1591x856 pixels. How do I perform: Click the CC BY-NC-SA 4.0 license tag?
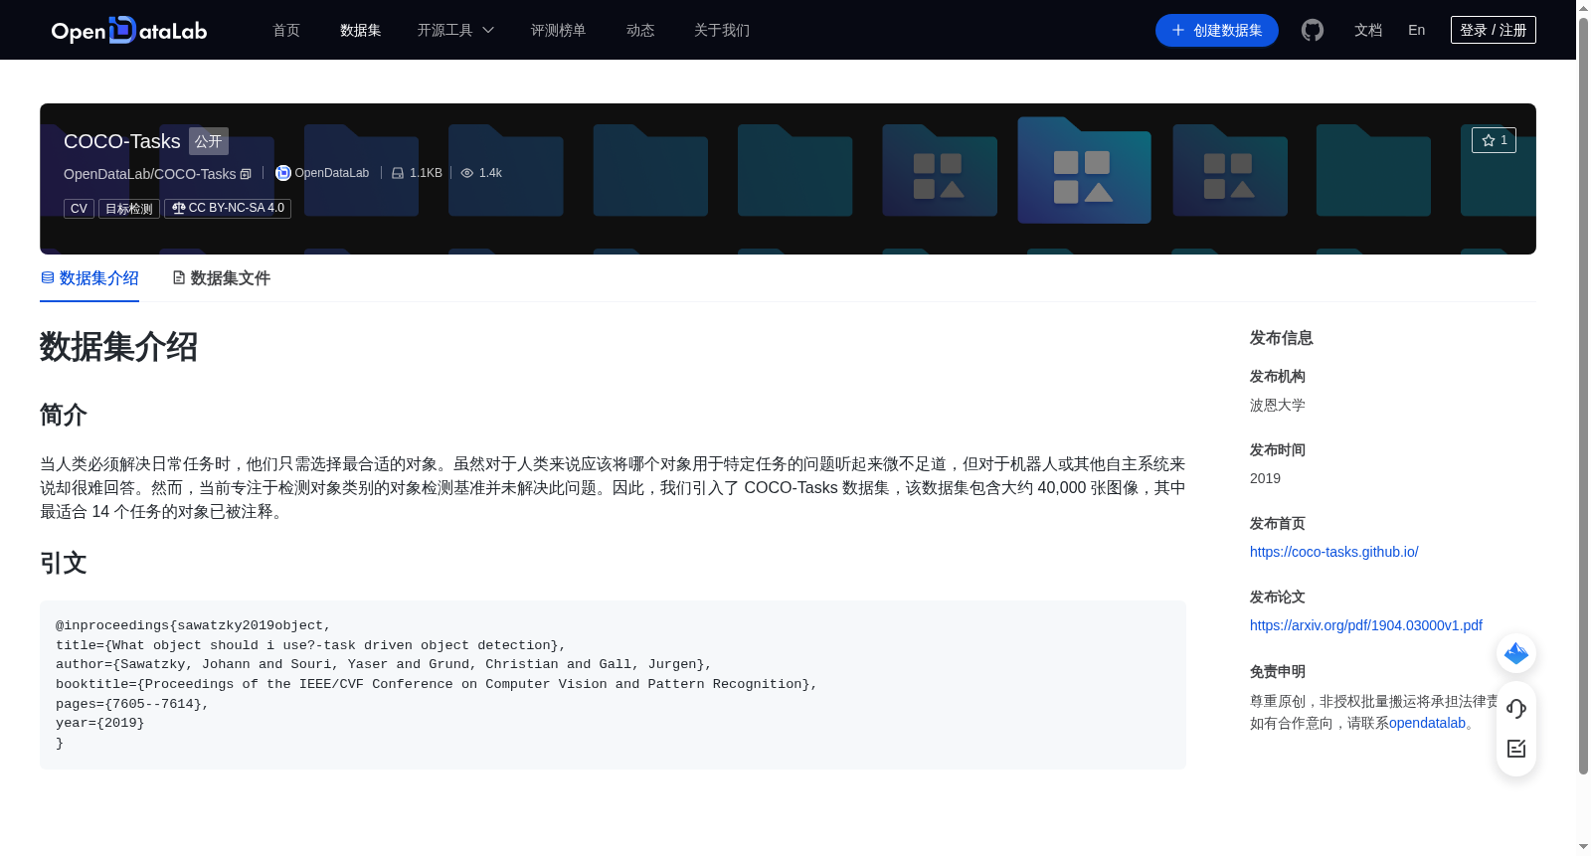point(228,209)
